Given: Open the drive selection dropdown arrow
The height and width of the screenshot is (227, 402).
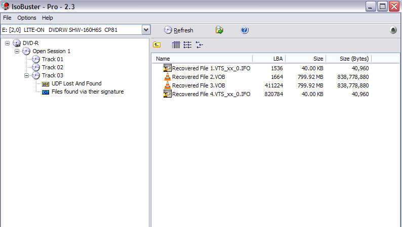Looking at the screenshot, I should [x=146, y=30].
